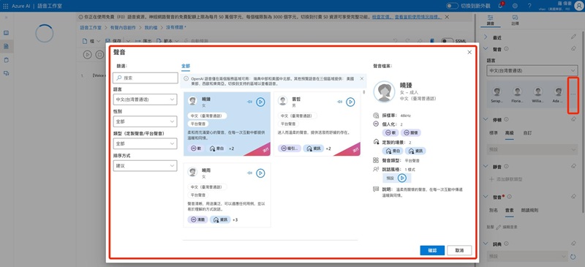Play the 雲哲 voice card sample

point(350,102)
